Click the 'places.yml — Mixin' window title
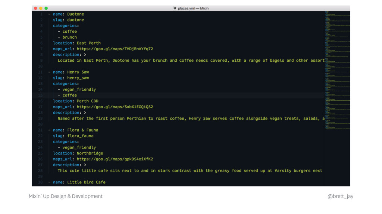The height and width of the screenshot is (214, 382). point(193,8)
